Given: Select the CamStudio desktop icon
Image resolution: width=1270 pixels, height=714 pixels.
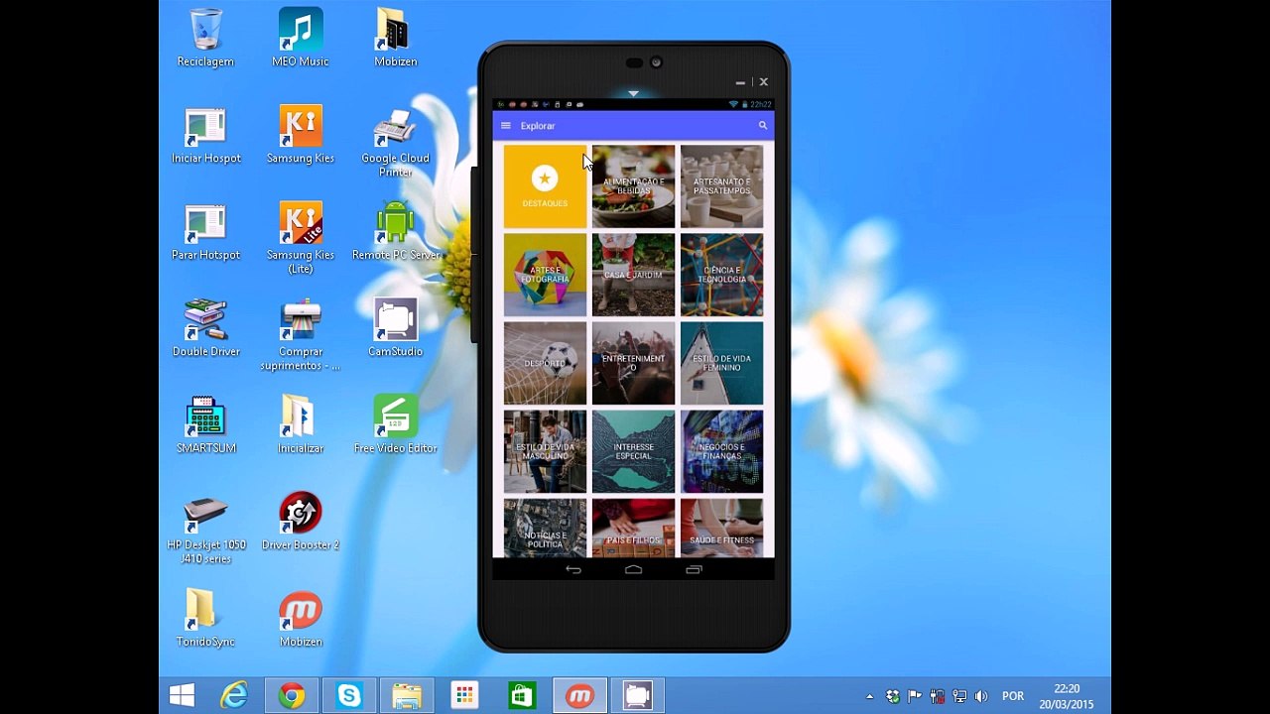Looking at the screenshot, I should tap(395, 328).
